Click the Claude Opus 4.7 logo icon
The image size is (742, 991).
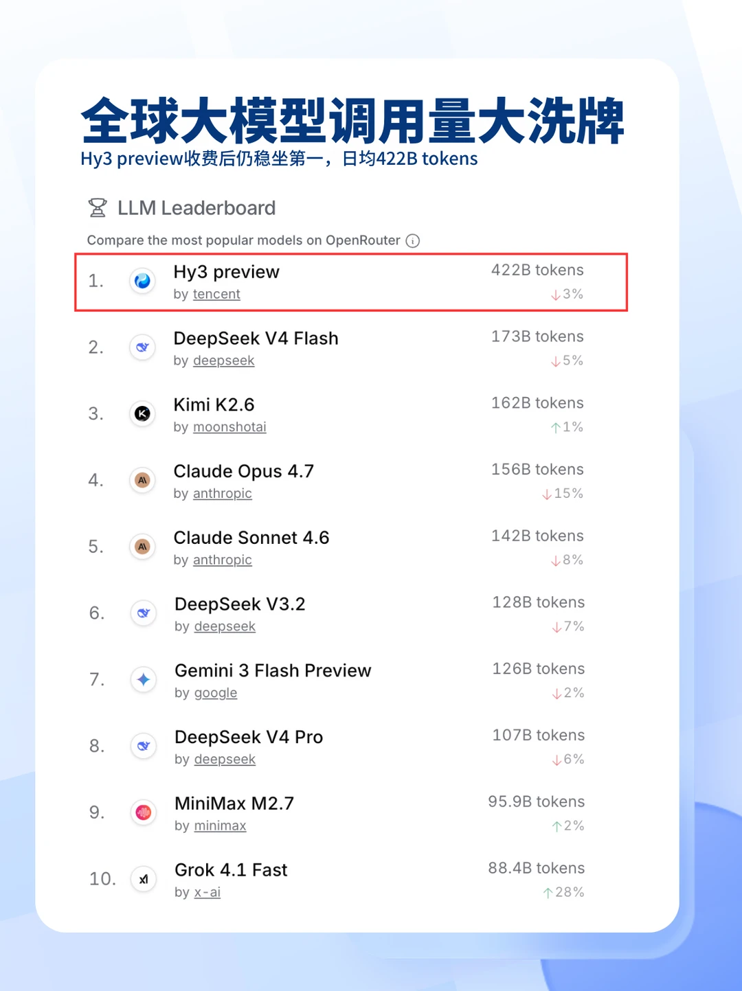(142, 480)
